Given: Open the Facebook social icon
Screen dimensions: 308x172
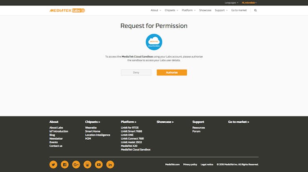Looking at the screenshot, I should click(65, 165).
